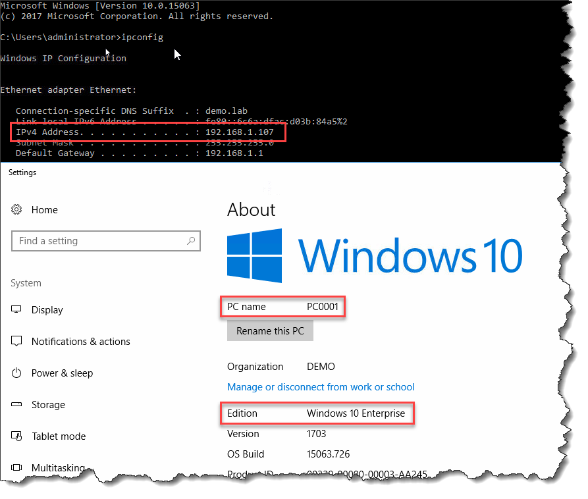Viewport: 588px width, 499px height.
Task: Open Manage or disconnect from work or school
Action: tap(321, 387)
